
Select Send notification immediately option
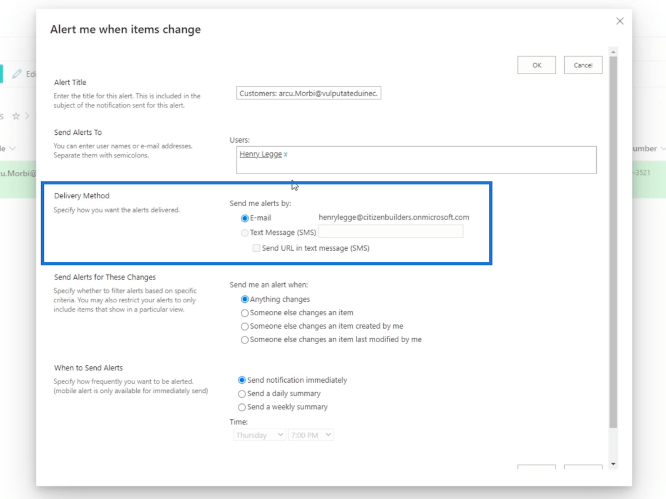(242, 380)
